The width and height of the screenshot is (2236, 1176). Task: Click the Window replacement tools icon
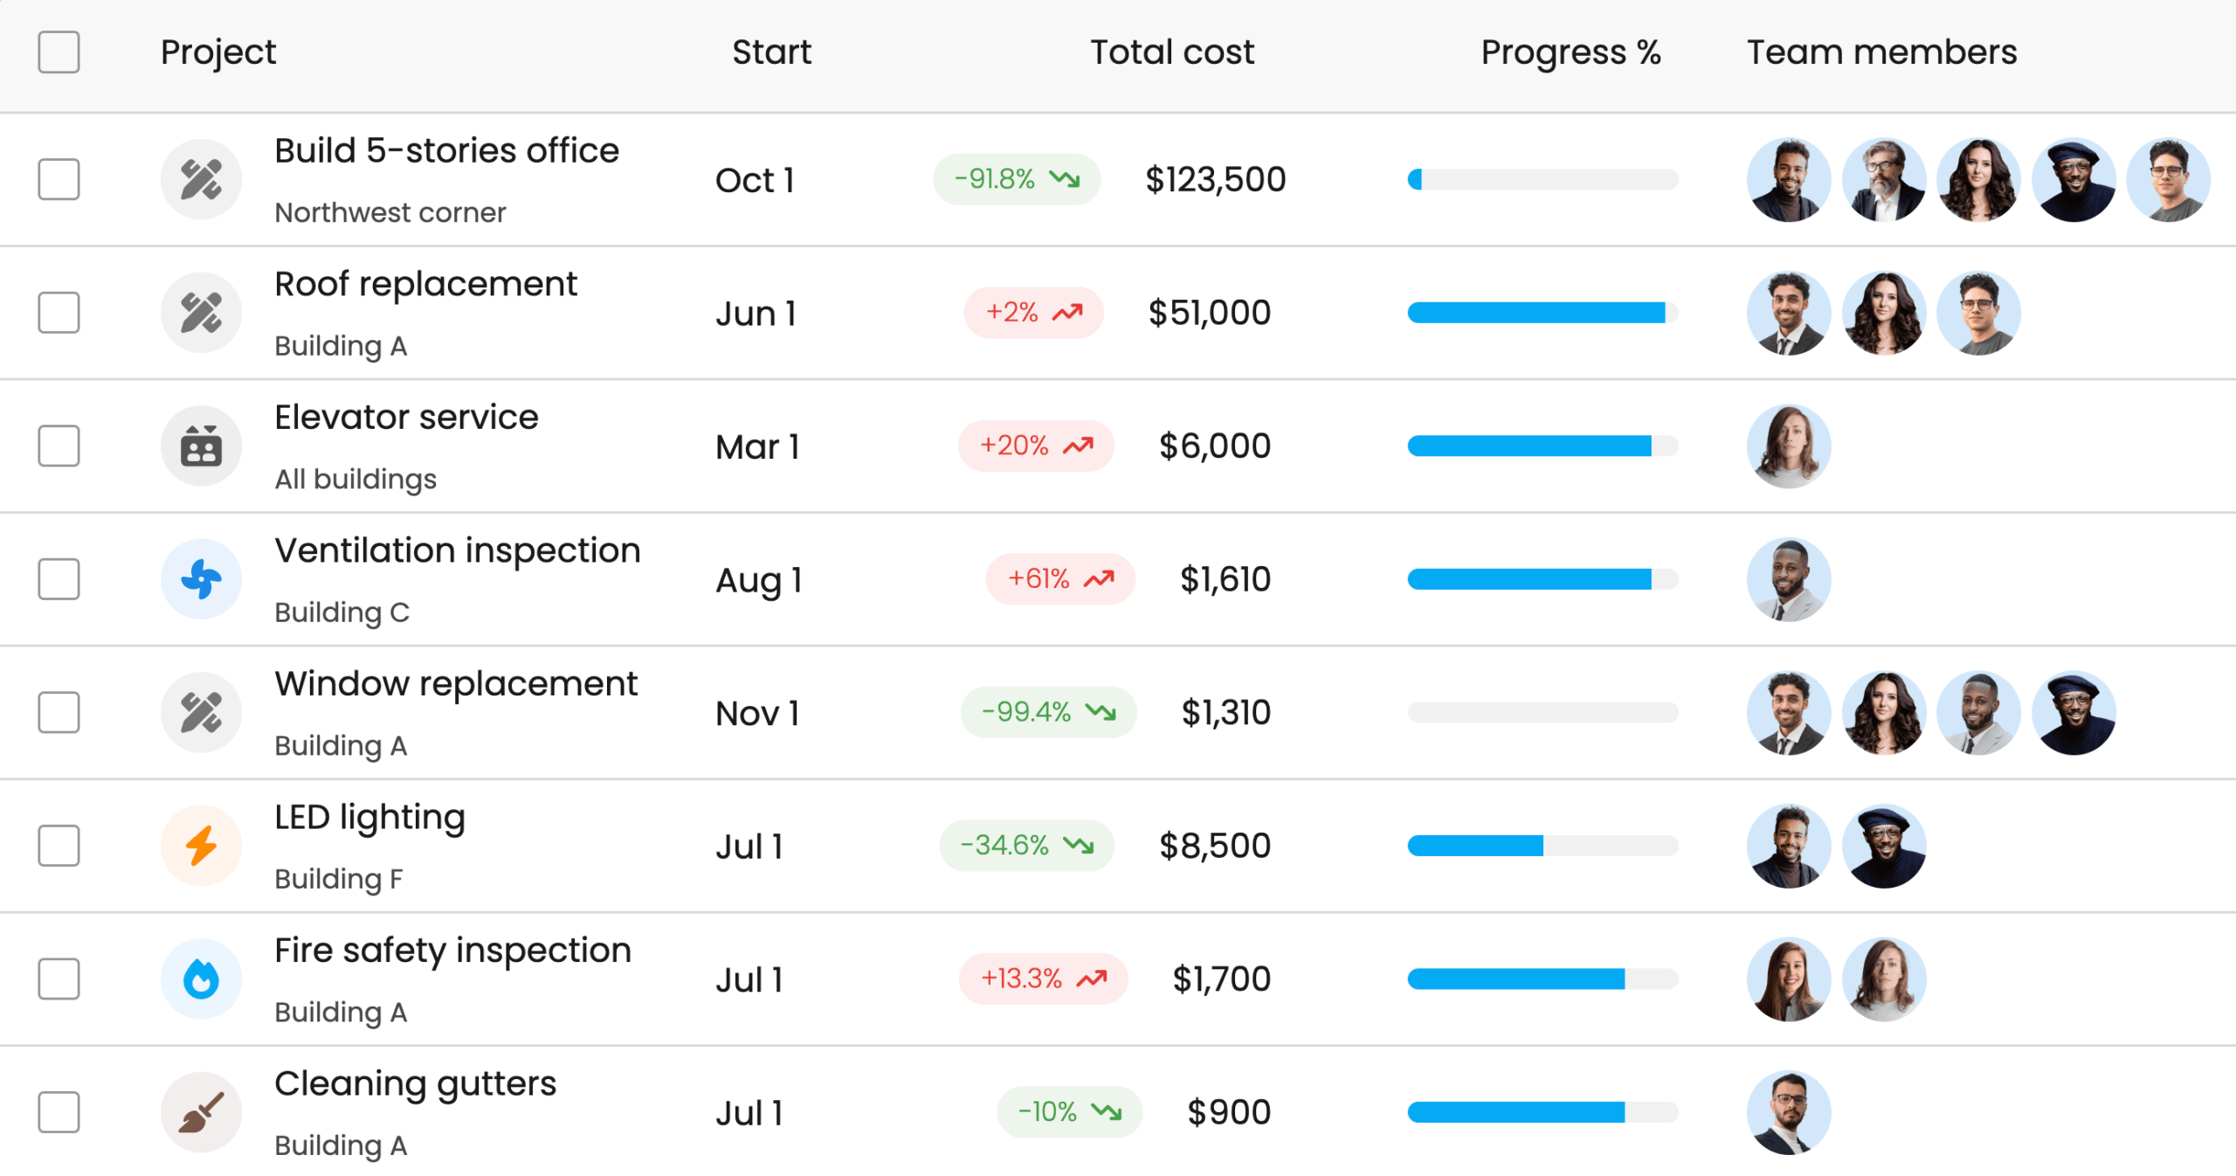201,713
